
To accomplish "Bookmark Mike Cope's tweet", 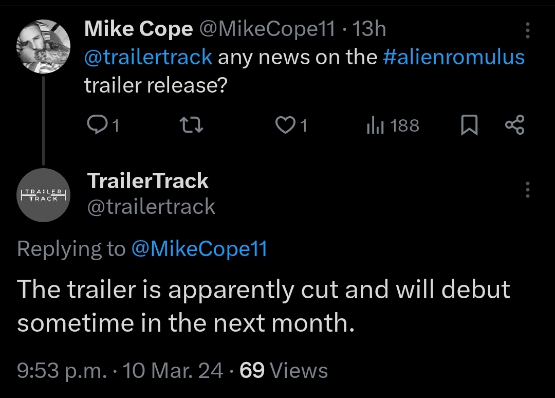I will (468, 126).
